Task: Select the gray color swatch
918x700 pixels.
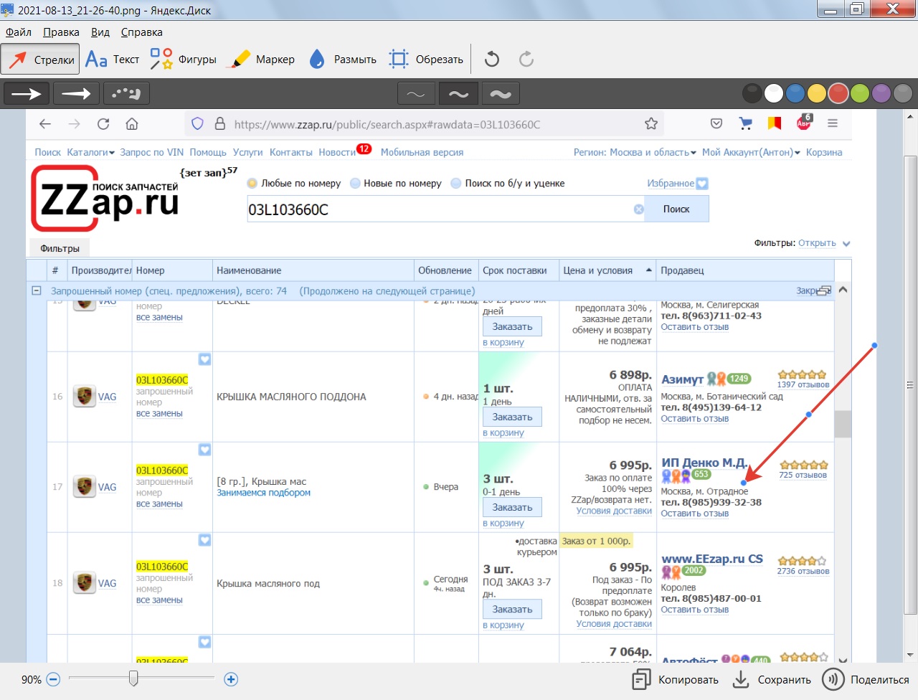Action: click(x=903, y=93)
